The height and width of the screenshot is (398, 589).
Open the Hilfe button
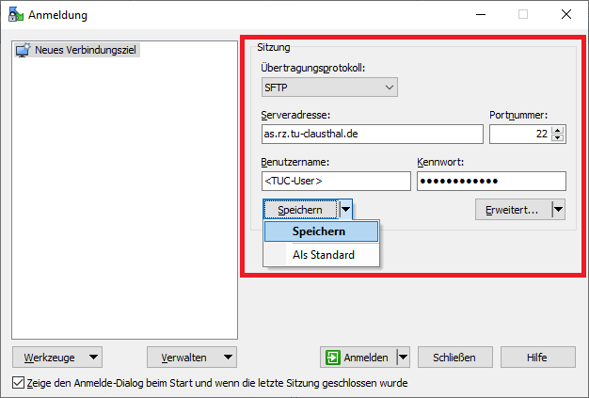coord(537,358)
